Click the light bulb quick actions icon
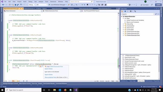This screenshot has width=163, height=92. (x=40, y=66)
